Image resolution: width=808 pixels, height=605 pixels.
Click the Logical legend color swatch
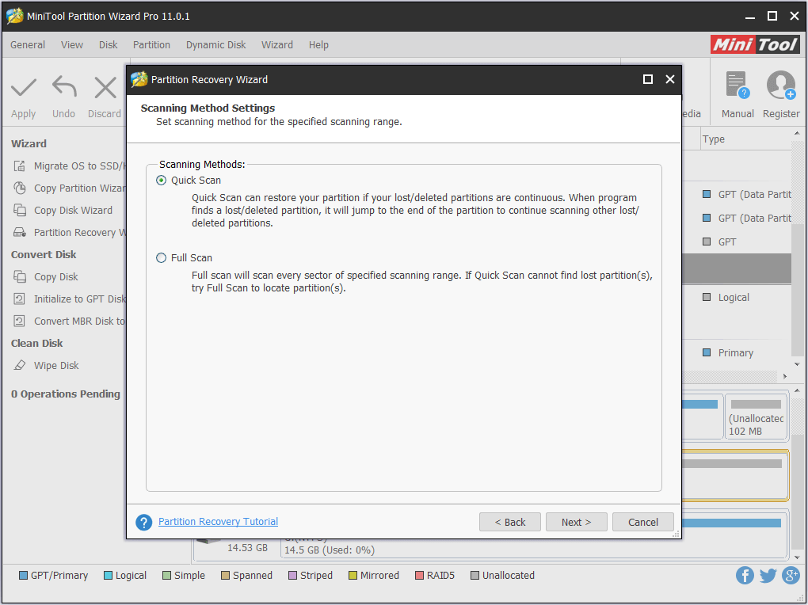click(x=108, y=575)
